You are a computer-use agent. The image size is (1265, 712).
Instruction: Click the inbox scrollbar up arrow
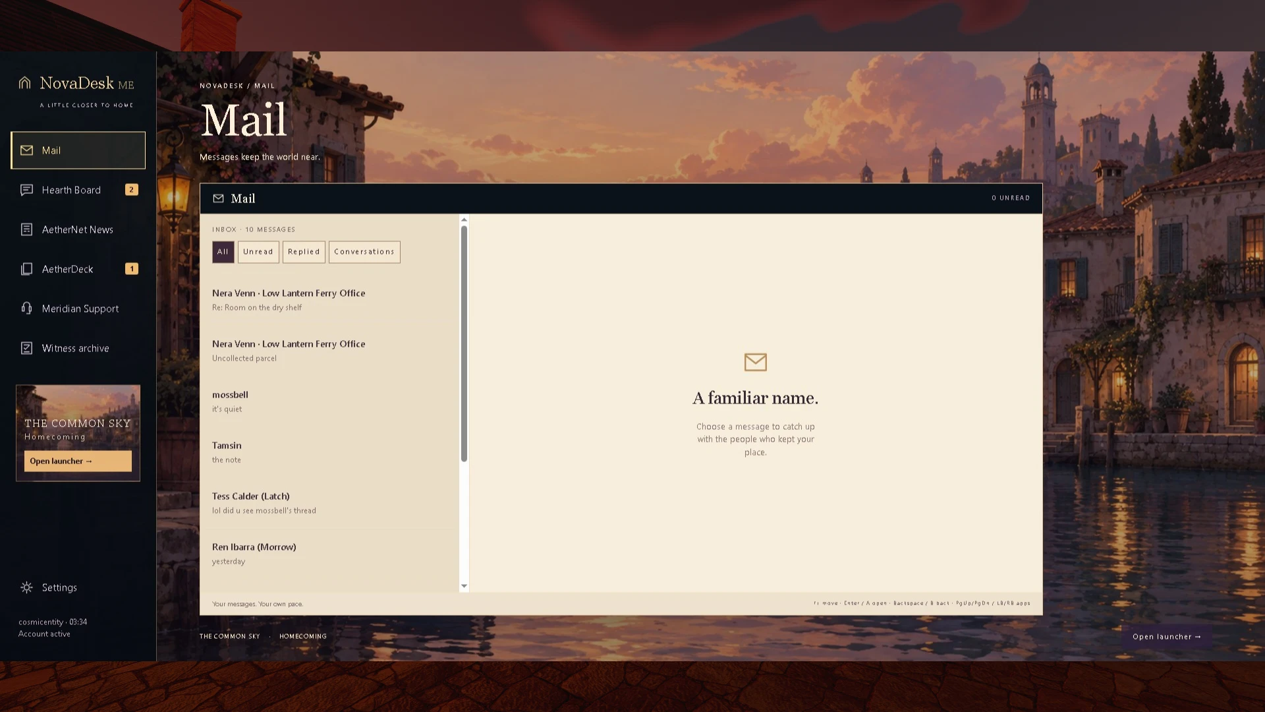[464, 220]
